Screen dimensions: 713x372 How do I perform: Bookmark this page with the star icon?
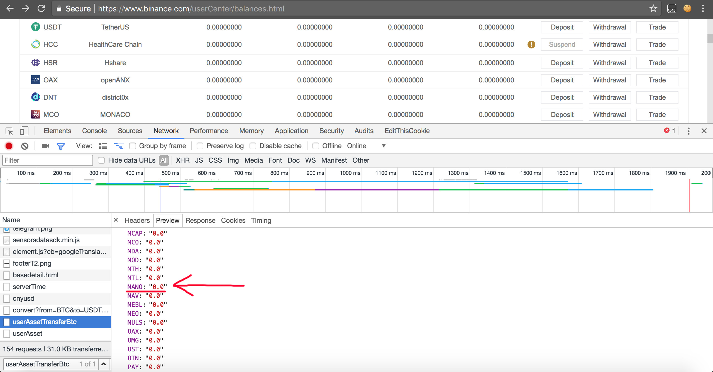[653, 9]
